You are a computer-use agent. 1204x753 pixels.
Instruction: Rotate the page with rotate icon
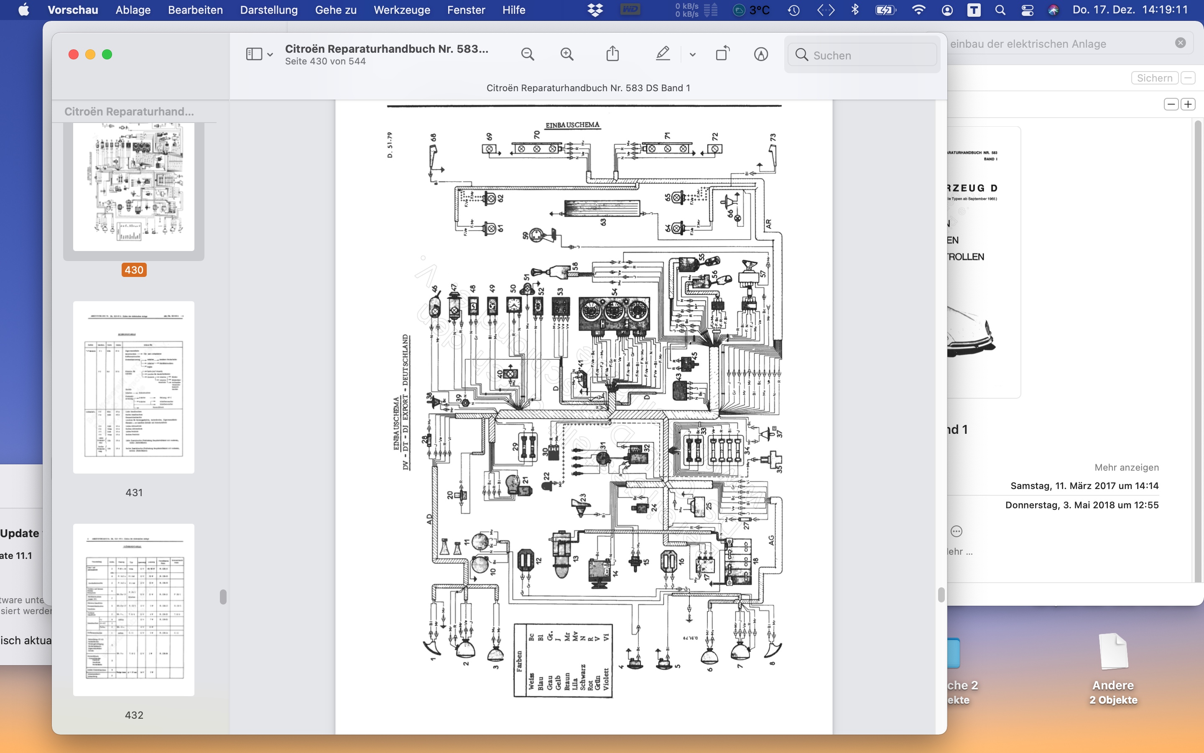[x=722, y=54]
